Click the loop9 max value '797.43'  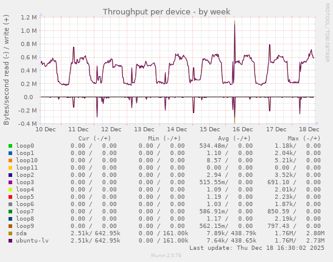tap(278, 226)
